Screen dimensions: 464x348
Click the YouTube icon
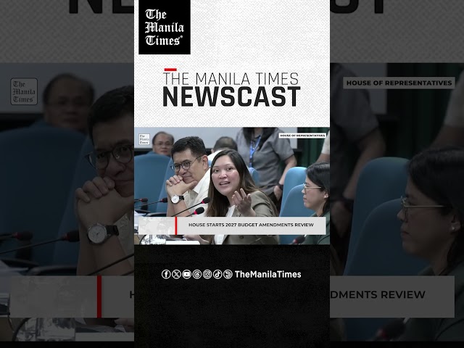187,274
